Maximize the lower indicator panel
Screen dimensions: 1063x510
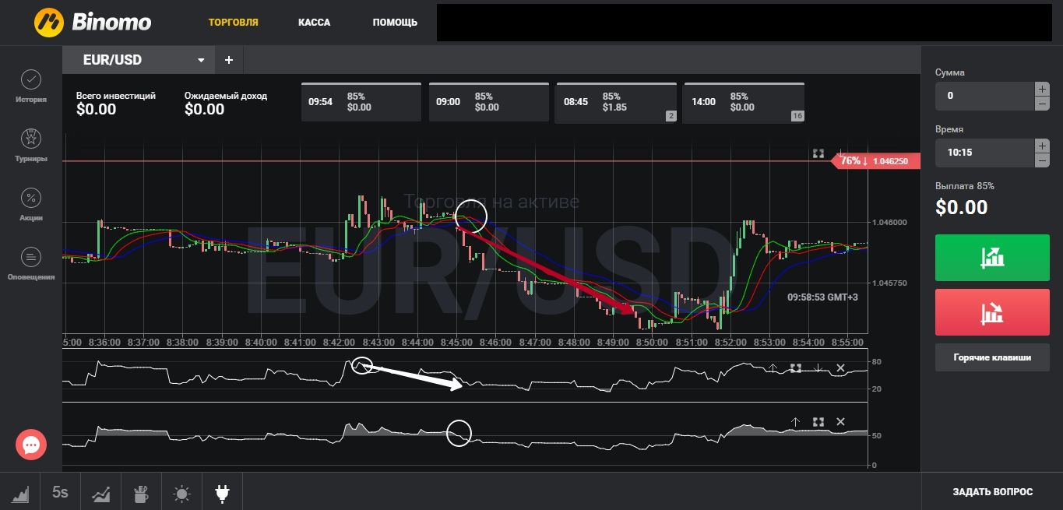coord(818,421)
